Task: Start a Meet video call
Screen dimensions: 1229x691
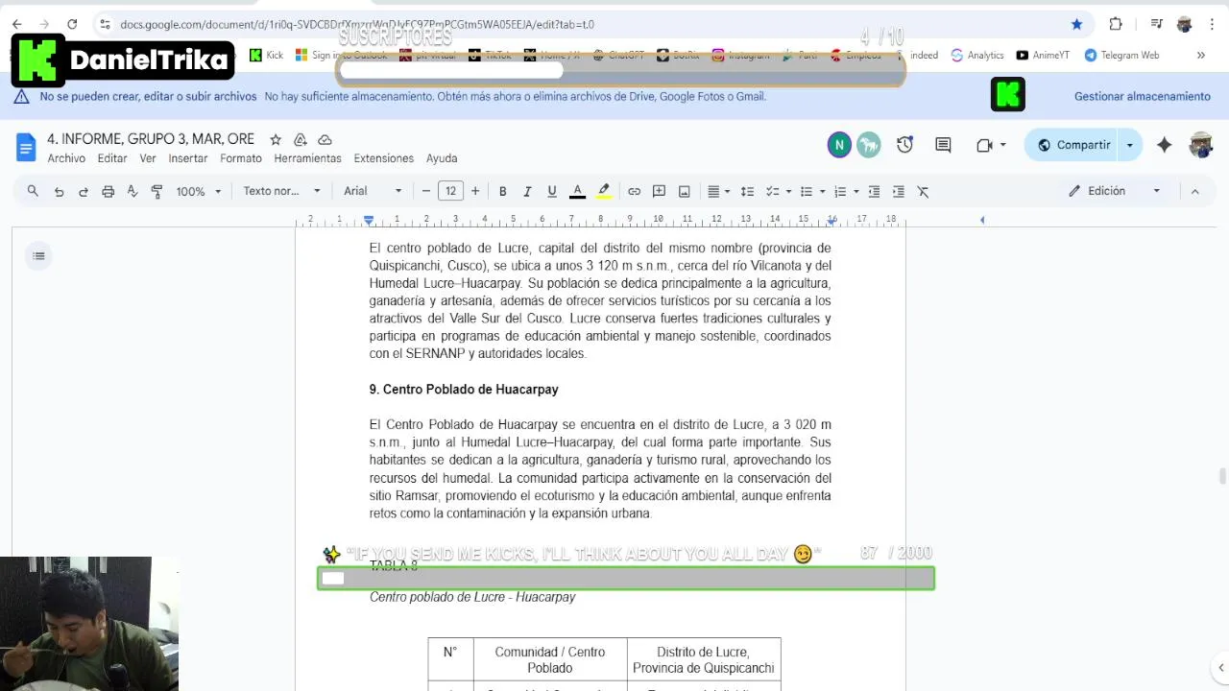Action: coord(984,145)
